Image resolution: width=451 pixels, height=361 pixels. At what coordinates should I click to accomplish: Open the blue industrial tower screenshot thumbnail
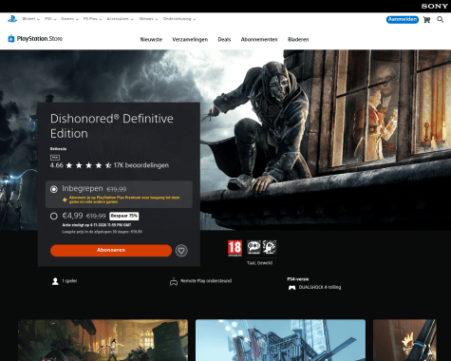(280, 340)
